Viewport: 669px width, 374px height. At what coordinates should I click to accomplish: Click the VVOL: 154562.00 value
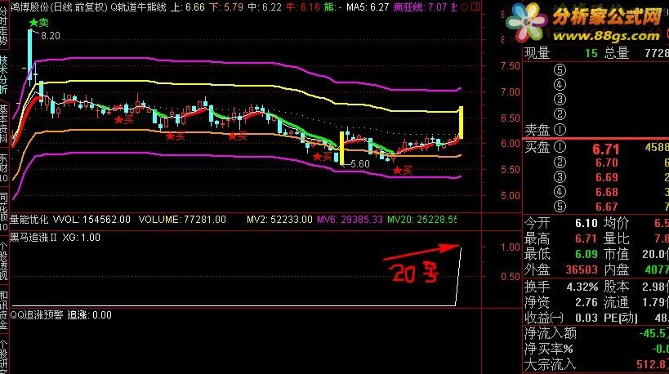(91, 220)
